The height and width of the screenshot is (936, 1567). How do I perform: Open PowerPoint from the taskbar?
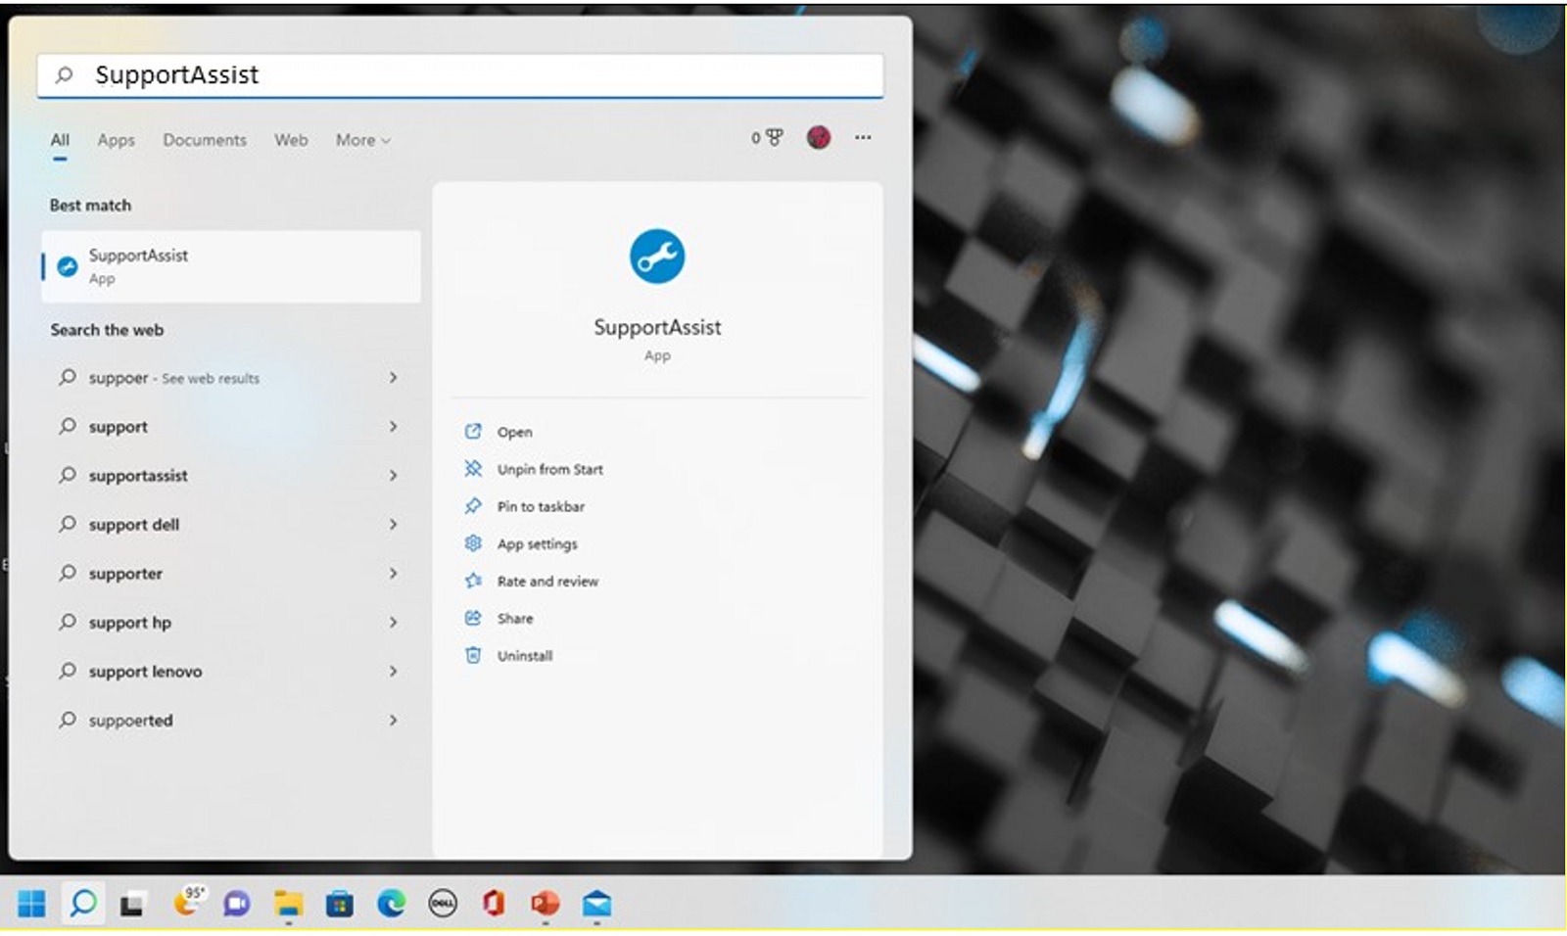[545, 905]
